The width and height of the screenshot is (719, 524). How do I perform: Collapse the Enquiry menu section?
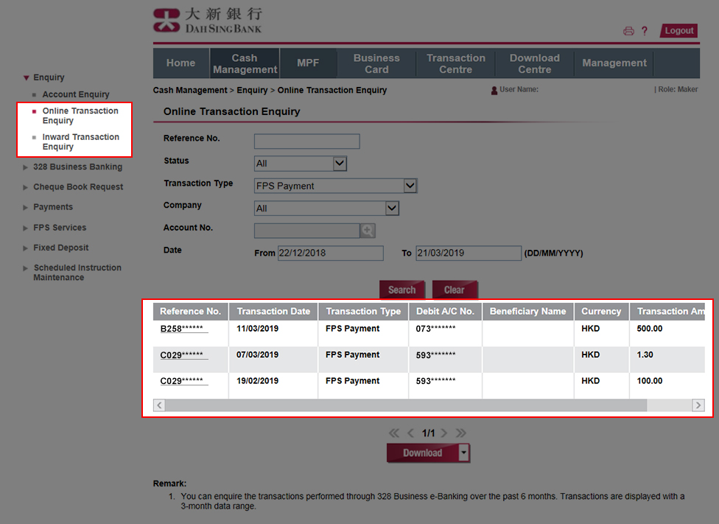coord(26,77)
